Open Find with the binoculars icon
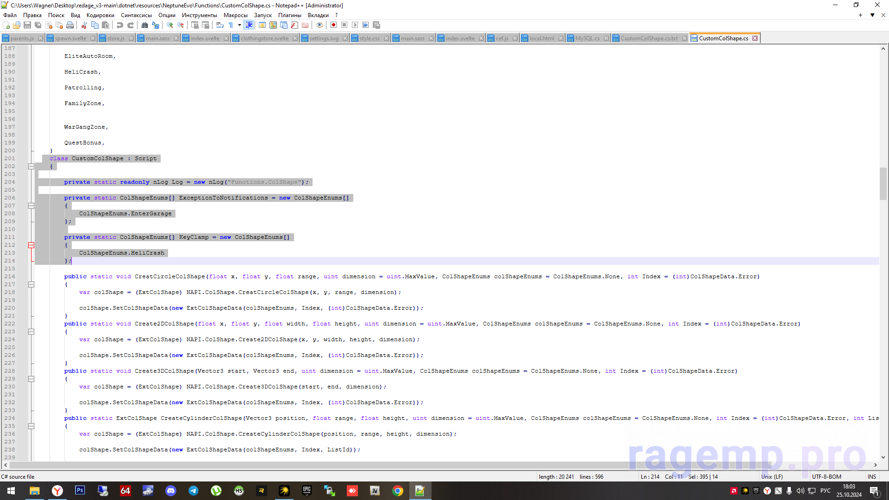 click(145, 25)
